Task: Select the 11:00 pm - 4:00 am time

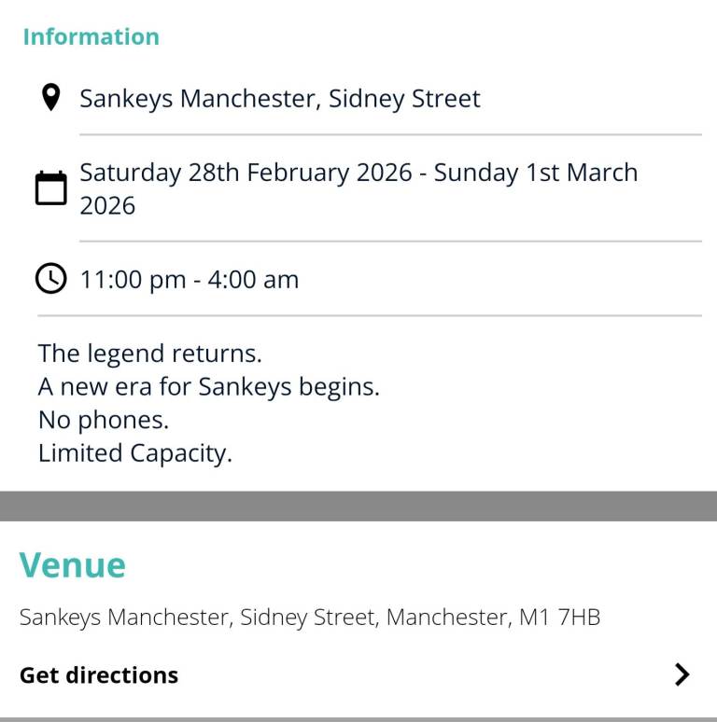Action: click(190, 279)
